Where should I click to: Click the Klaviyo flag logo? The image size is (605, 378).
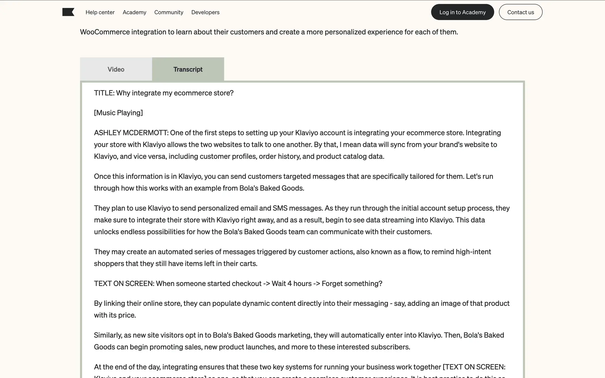point(68,12)
